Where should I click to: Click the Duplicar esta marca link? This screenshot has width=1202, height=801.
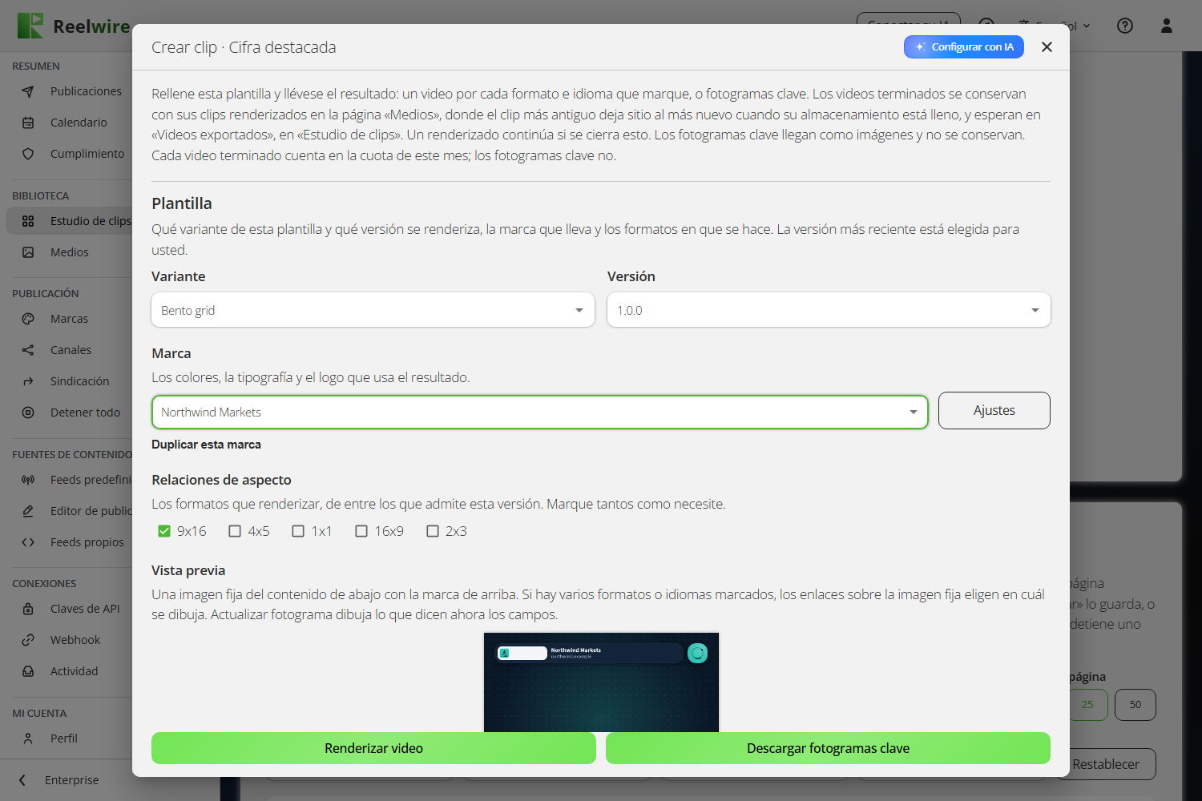pyautogui.click(x=206, y=445)
